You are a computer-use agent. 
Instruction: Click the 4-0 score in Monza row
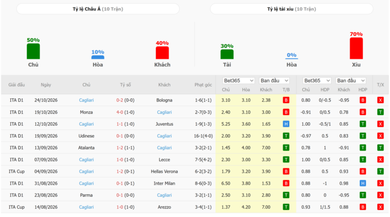click(x=119, y=112)
